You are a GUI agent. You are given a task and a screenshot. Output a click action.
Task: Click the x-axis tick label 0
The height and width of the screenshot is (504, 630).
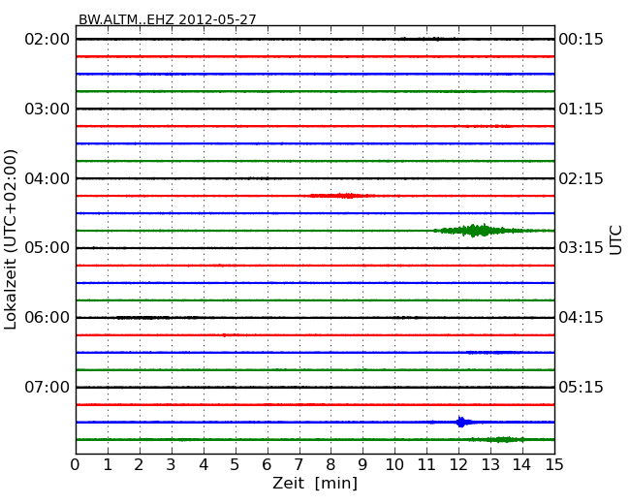76,464
